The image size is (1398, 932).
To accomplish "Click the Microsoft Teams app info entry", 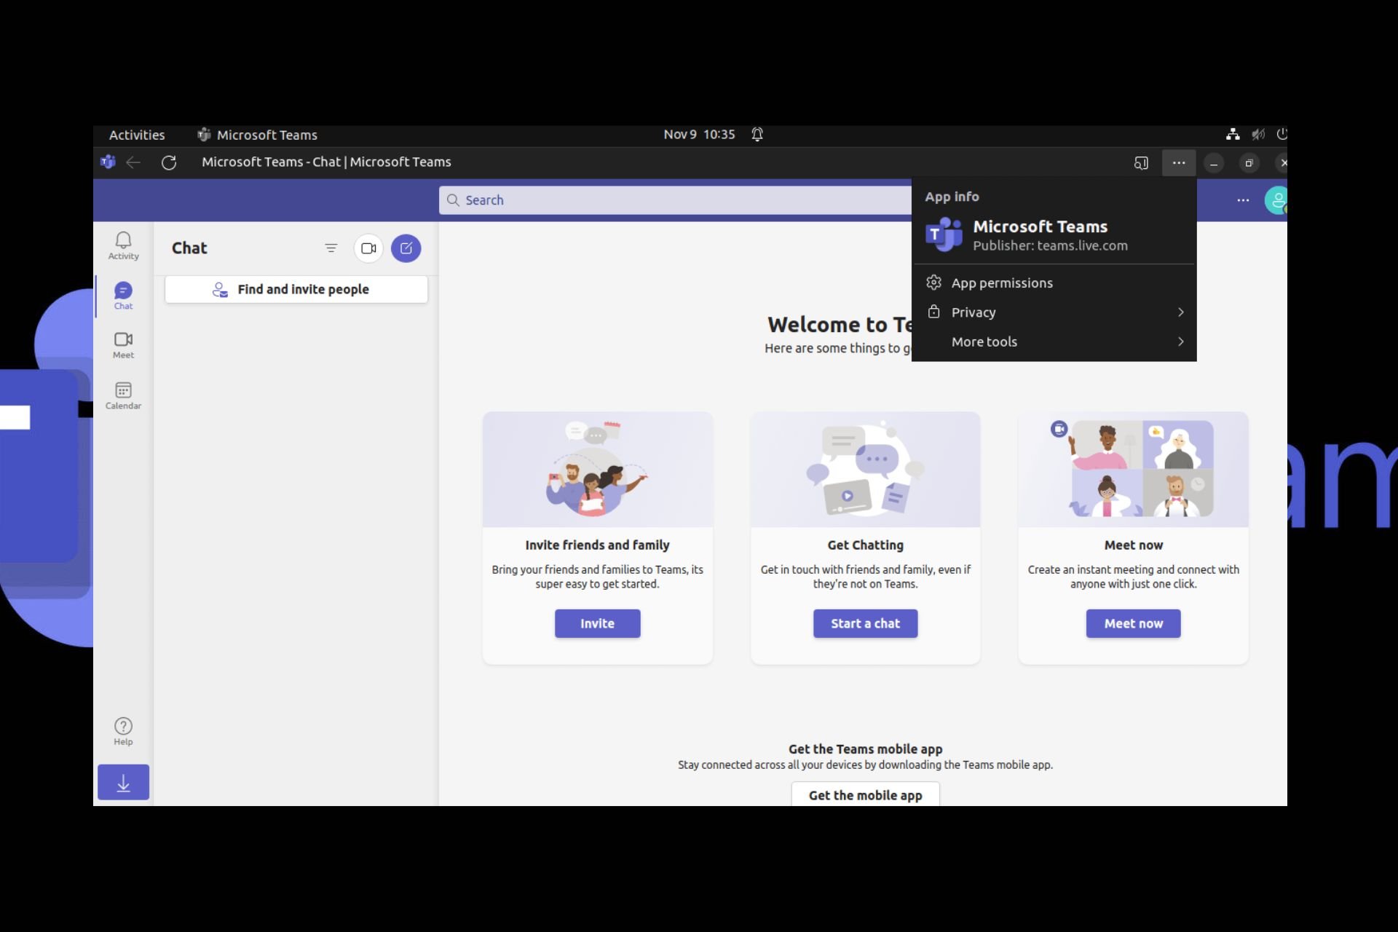I will coord(1054,236).
